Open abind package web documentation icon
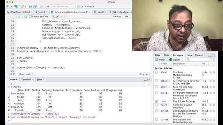The width and height of the screenshot is (223, 125). click(x=210, y=73)
